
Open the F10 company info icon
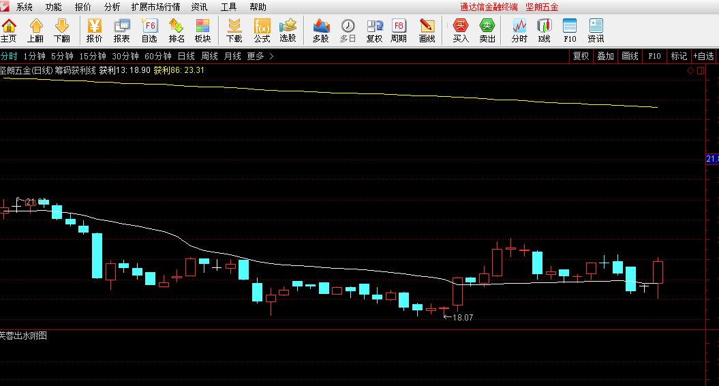click(x=570, y=31)
